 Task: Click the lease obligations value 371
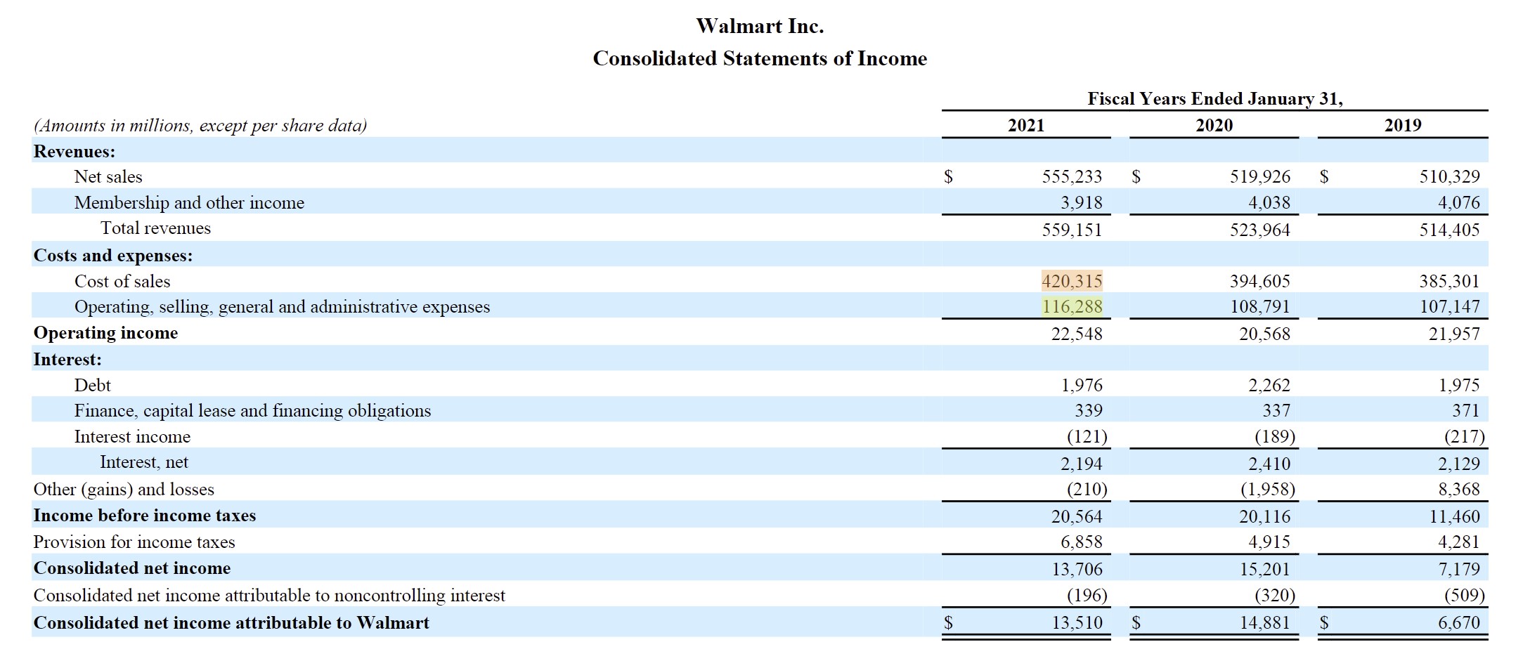tap(1466, 410)
